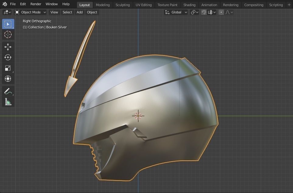Open the Help menu
Screen dimensions: 293x193
tap(66, 4)
